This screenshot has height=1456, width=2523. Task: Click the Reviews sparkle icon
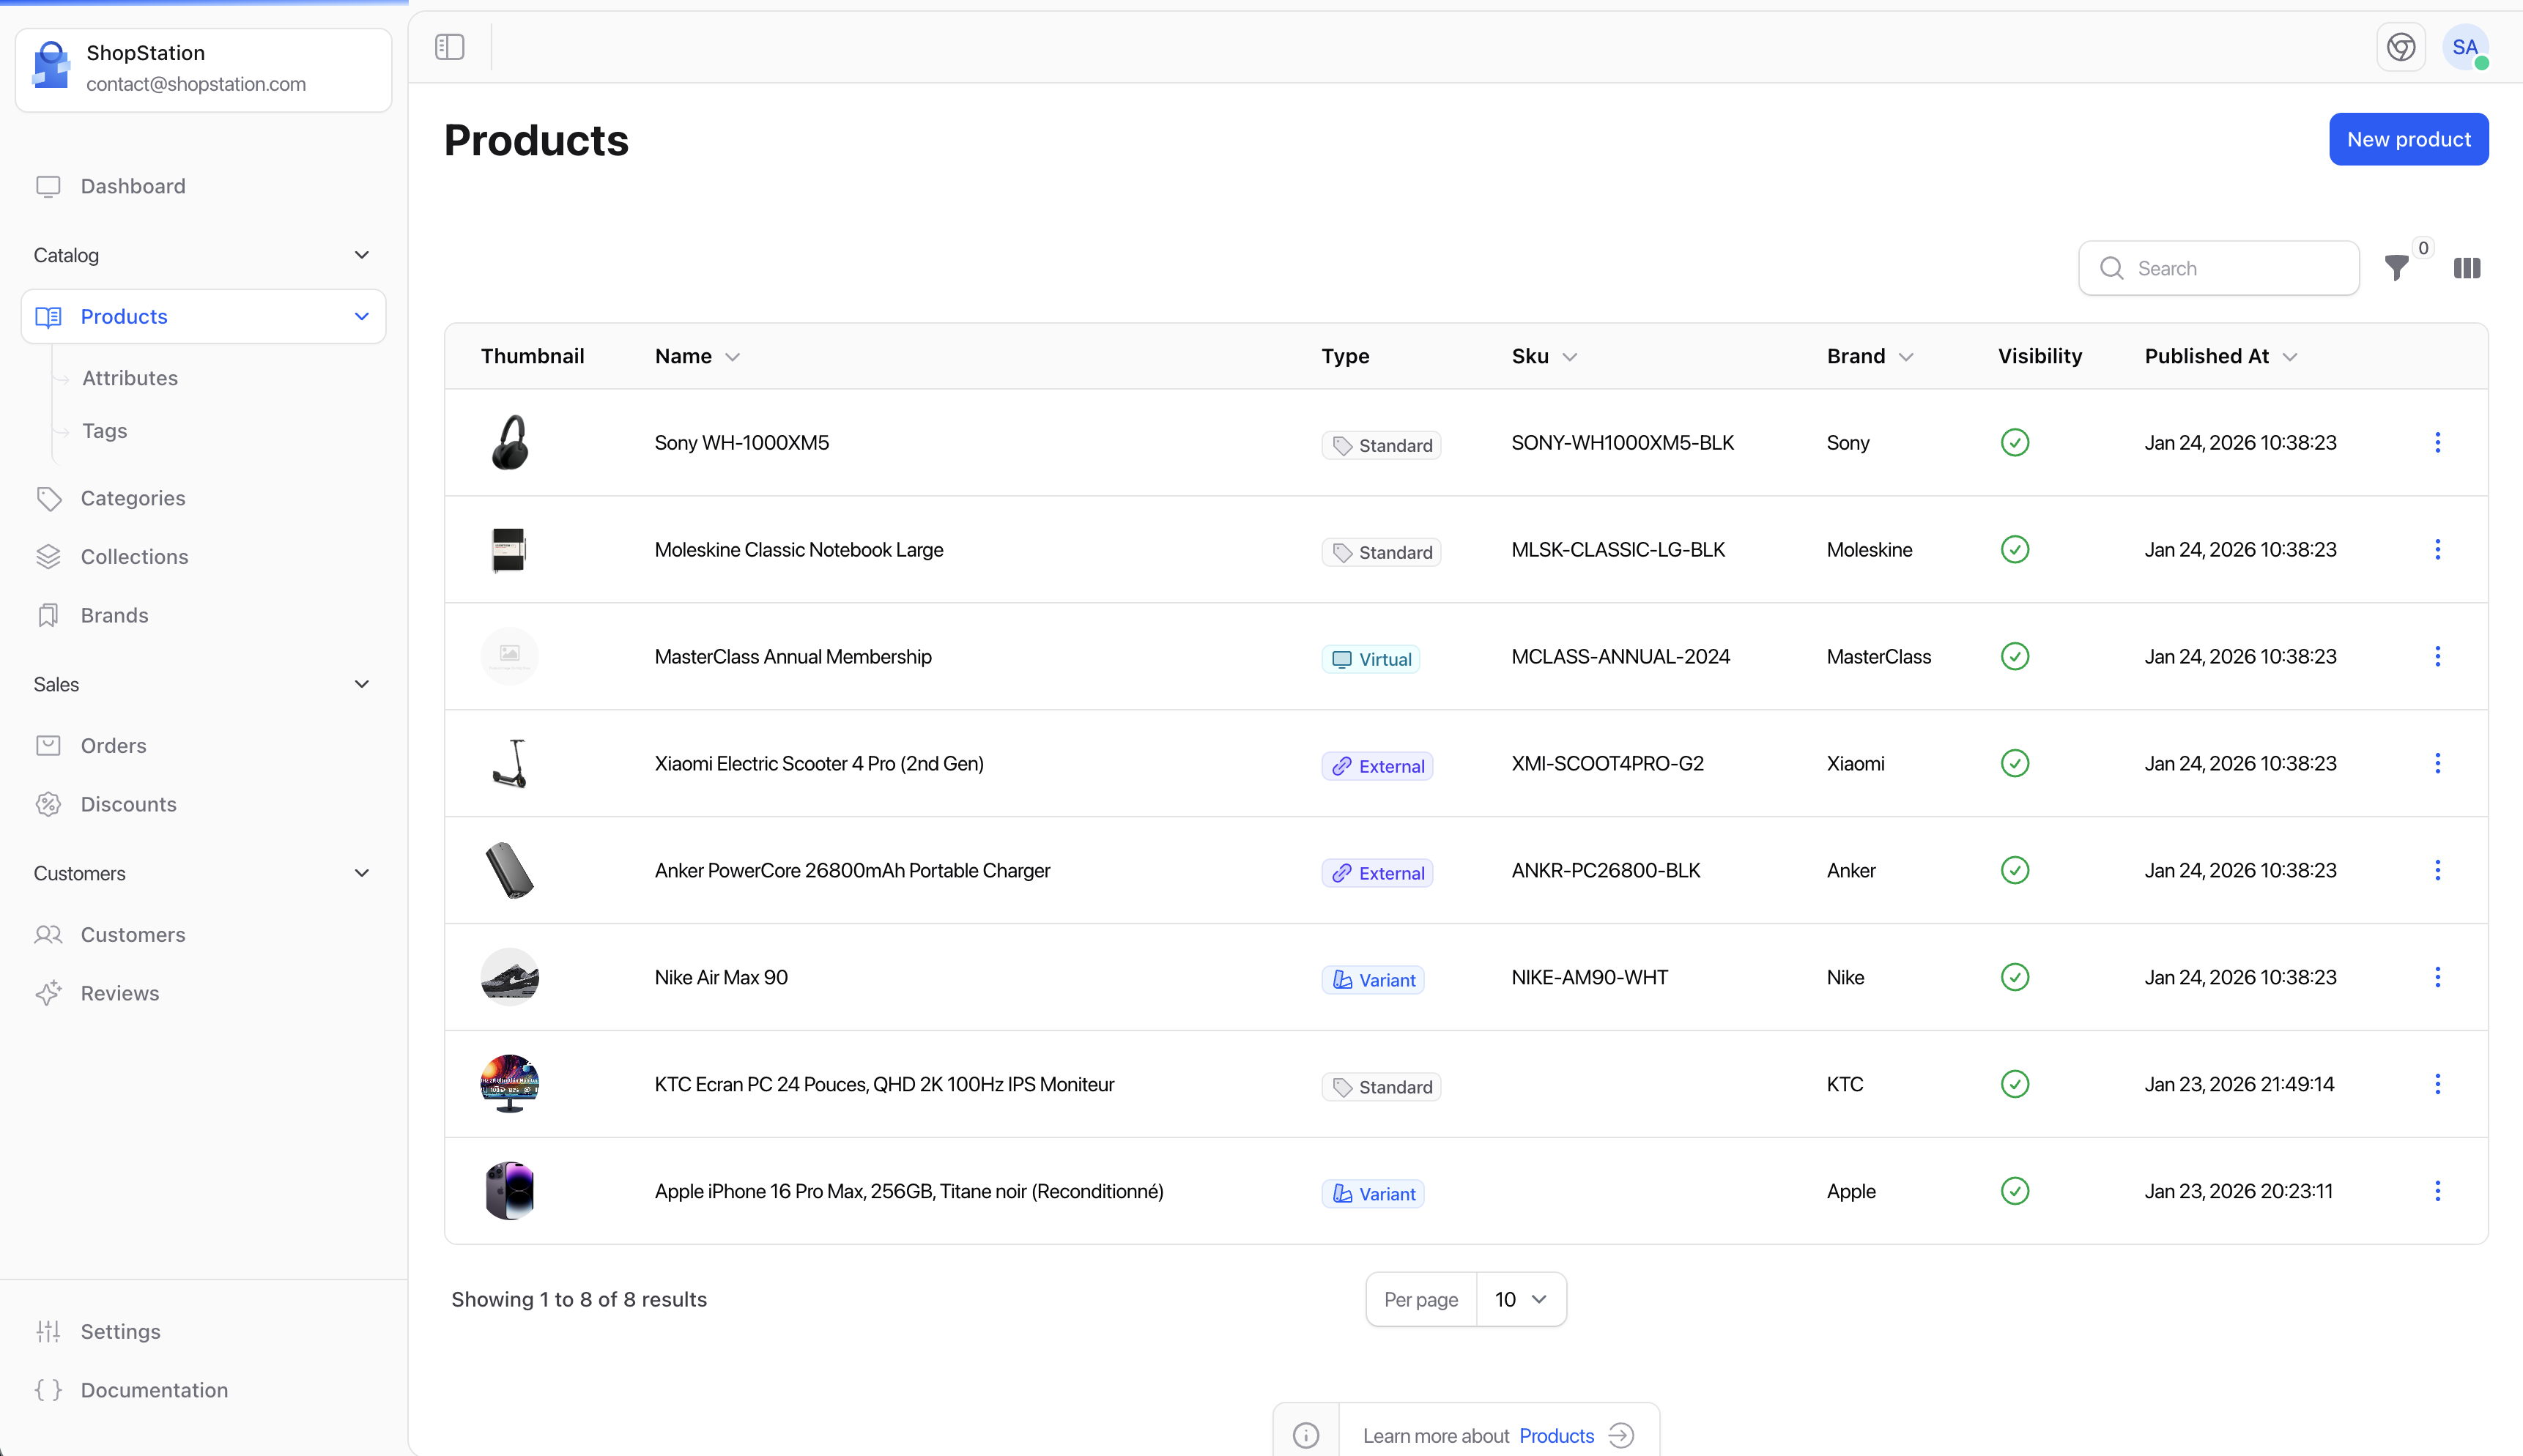(x=49, y=993)
